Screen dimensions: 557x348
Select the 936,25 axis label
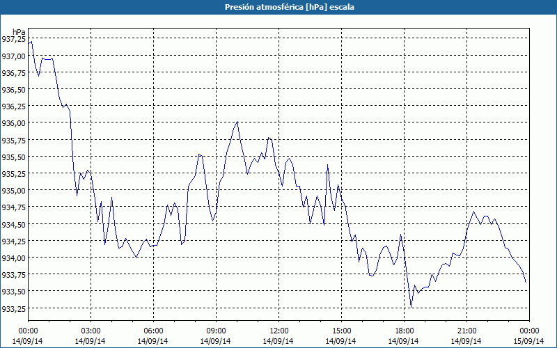pyautogui.click(x=13, y=106)
